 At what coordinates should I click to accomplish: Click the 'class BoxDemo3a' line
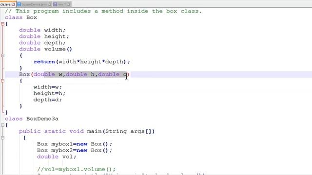click(x=32, y=119)
